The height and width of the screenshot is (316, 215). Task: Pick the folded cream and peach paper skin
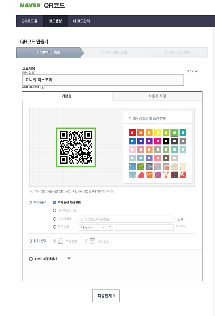[x=166, y=175]
